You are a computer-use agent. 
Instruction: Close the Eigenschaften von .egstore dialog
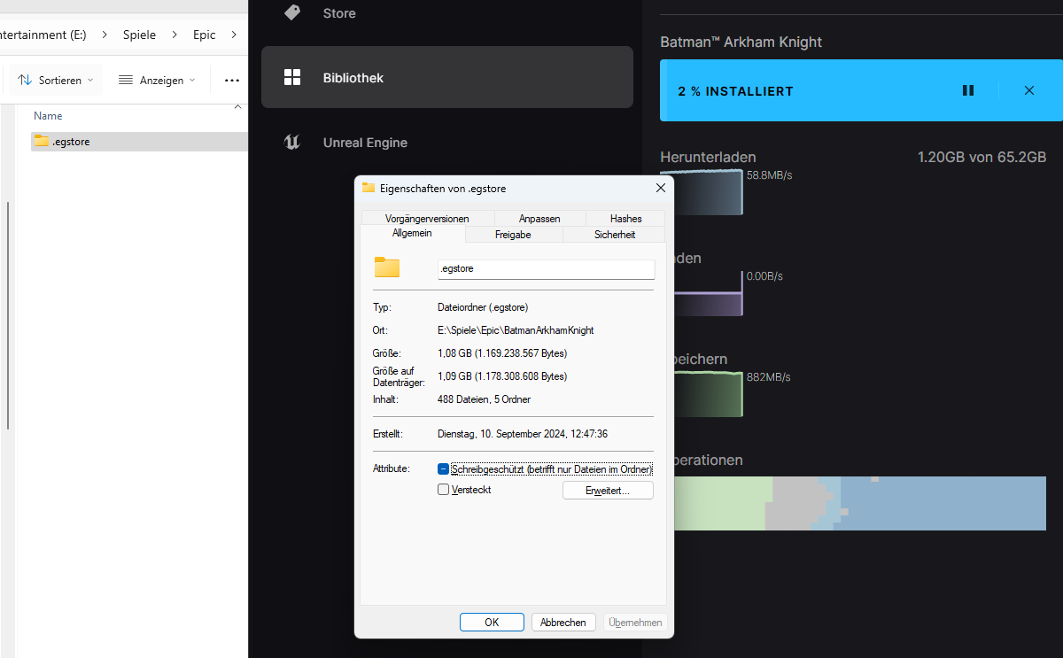[x=661, y=188]
